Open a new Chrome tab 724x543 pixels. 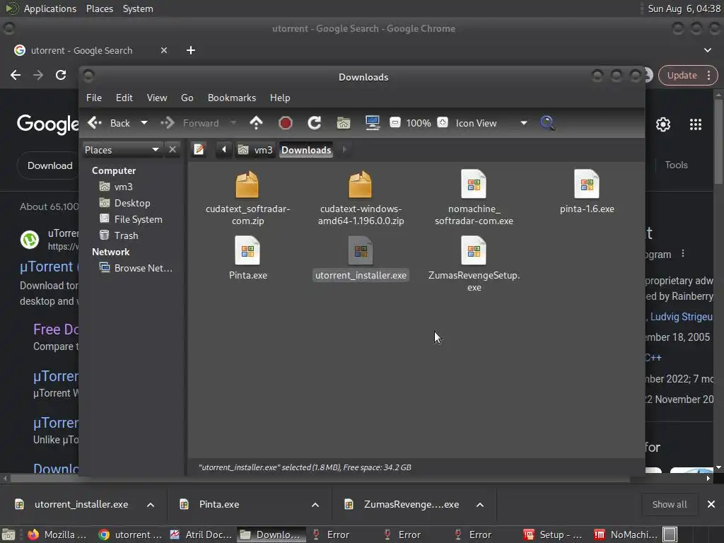[x=191, y=50]
